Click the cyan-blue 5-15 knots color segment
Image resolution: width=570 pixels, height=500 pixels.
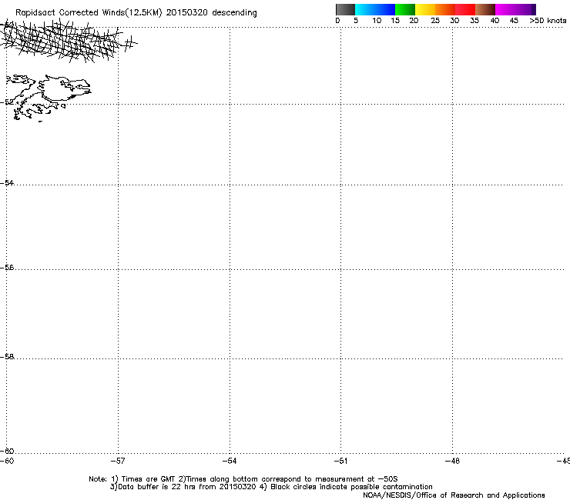click(375, 9)
